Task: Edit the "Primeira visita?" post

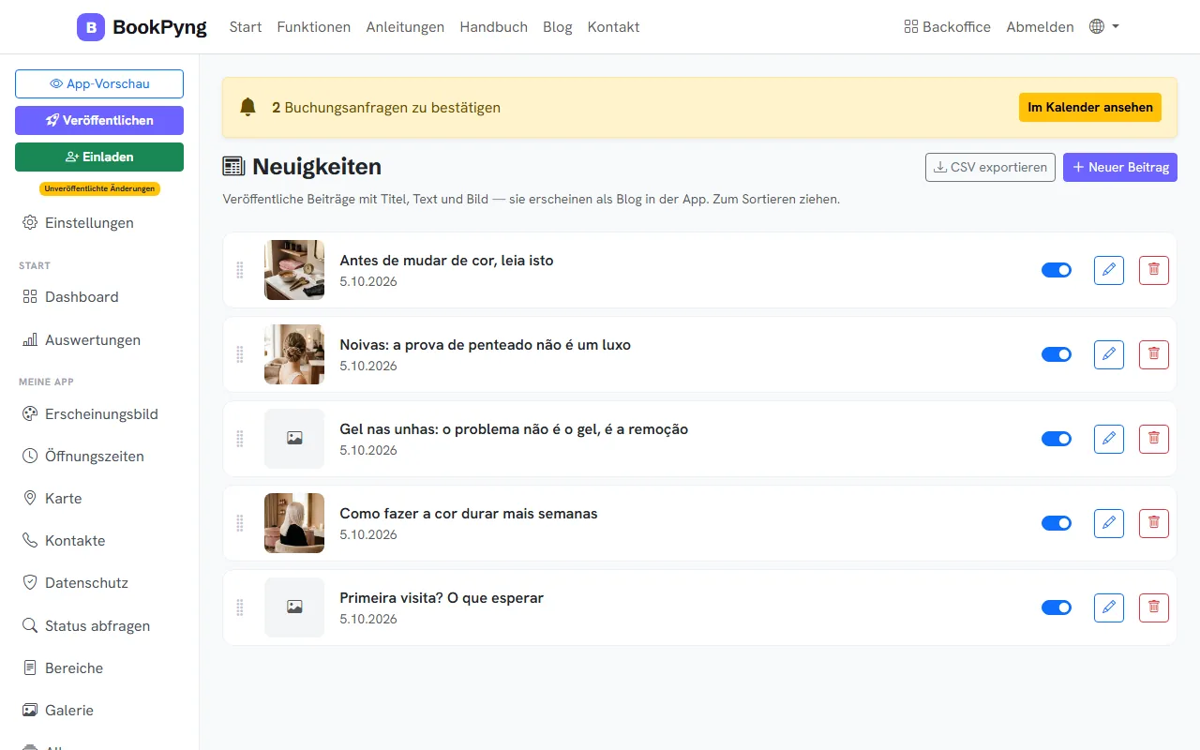Action: coord(1109,607)
